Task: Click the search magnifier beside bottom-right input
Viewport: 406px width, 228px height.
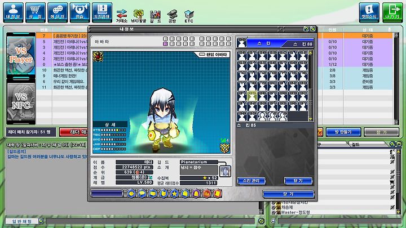Action: (273, 221)
